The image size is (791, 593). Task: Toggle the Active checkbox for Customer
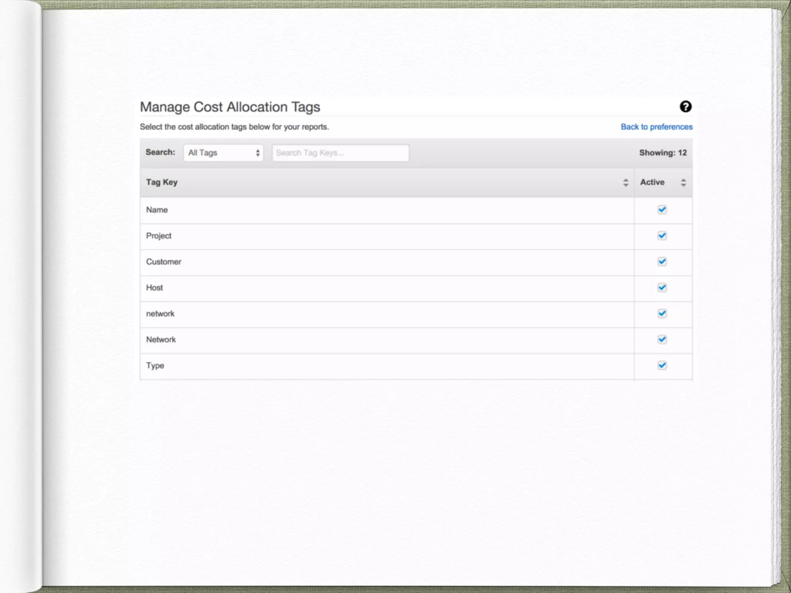(x=662, y=262)
